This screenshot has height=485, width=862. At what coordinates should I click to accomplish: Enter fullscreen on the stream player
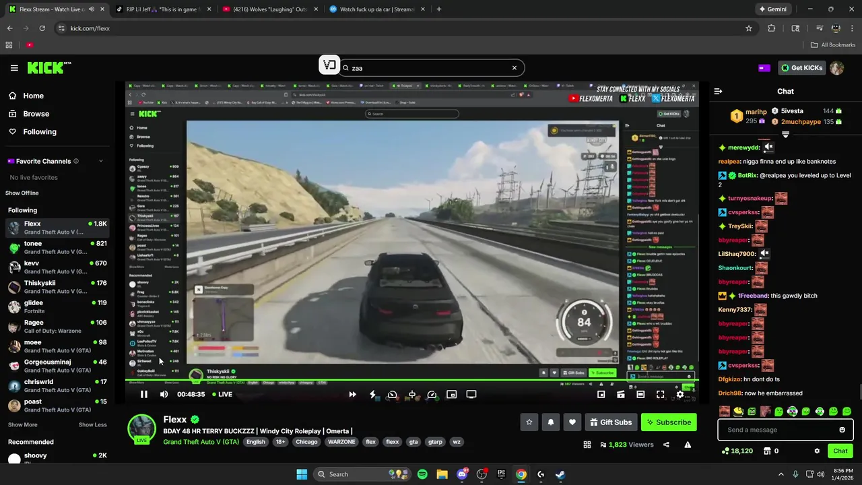(x=660, y=394)
